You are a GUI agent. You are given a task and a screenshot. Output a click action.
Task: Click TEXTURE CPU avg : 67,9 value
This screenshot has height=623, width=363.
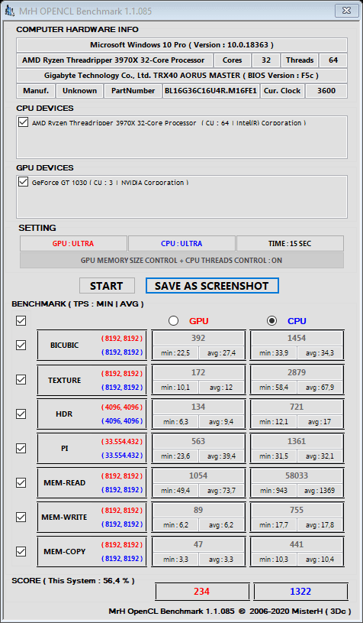point(320,388)
